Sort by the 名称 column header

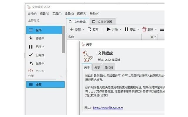click(104, 37)
